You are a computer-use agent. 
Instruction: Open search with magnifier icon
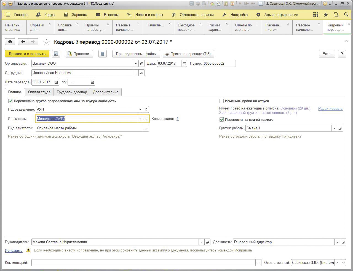[x=346, y=15]
